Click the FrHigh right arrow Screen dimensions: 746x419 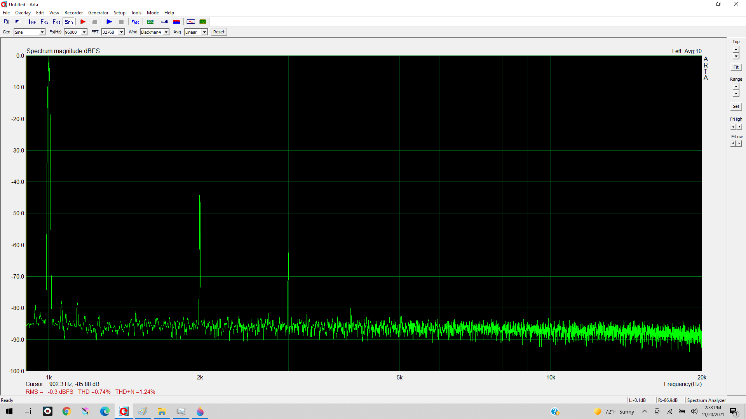point(739,127)
